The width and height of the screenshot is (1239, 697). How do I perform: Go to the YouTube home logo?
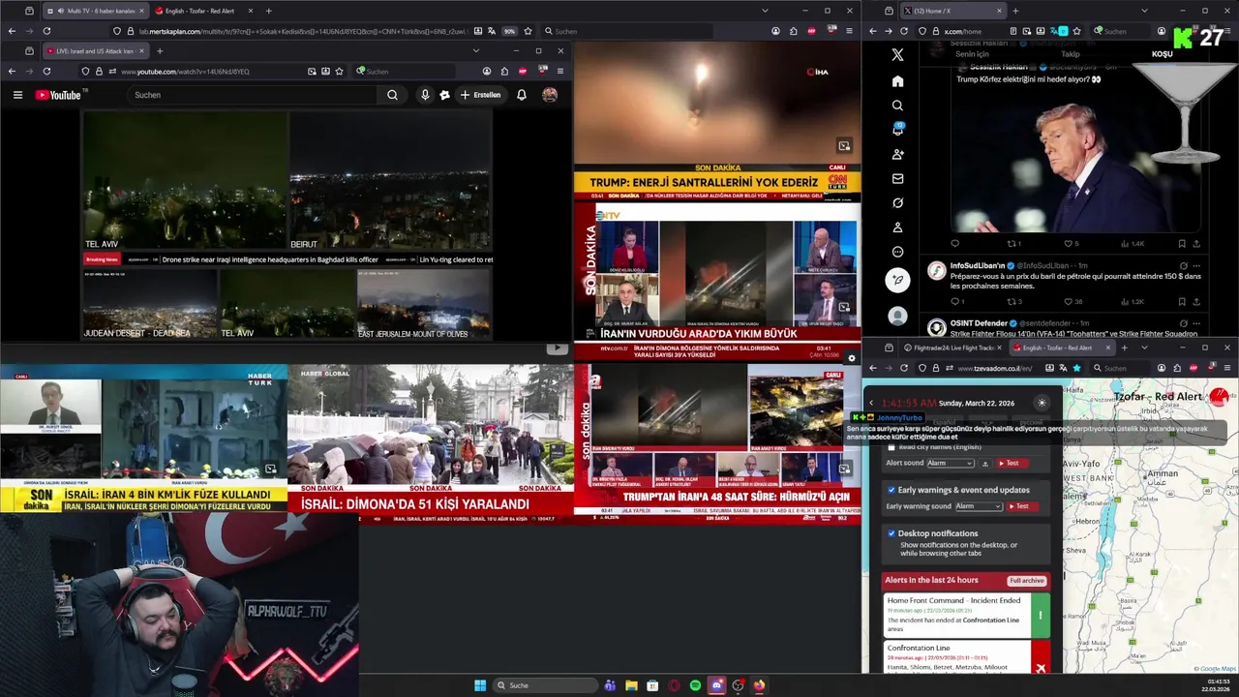pos(59,95)
